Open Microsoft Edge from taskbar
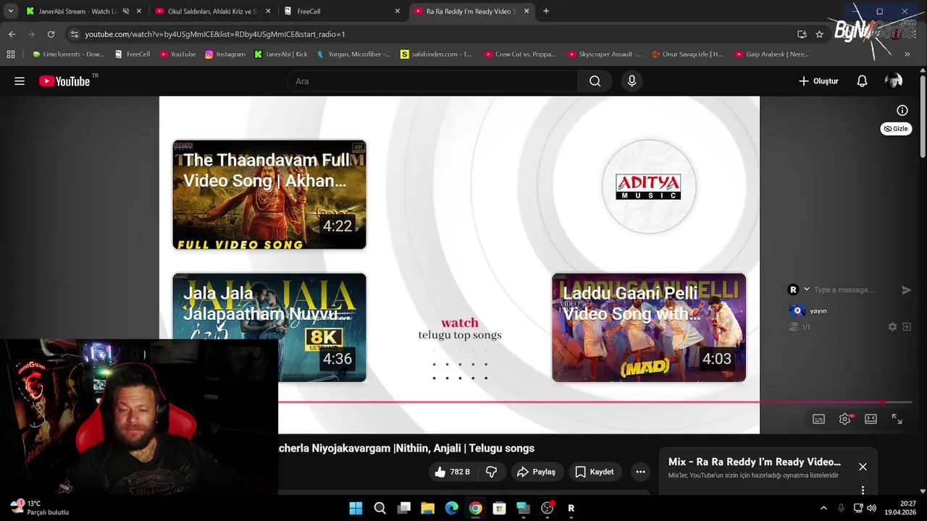The width and height of the screenshot is (927, 521). click(x=451, y=508)
